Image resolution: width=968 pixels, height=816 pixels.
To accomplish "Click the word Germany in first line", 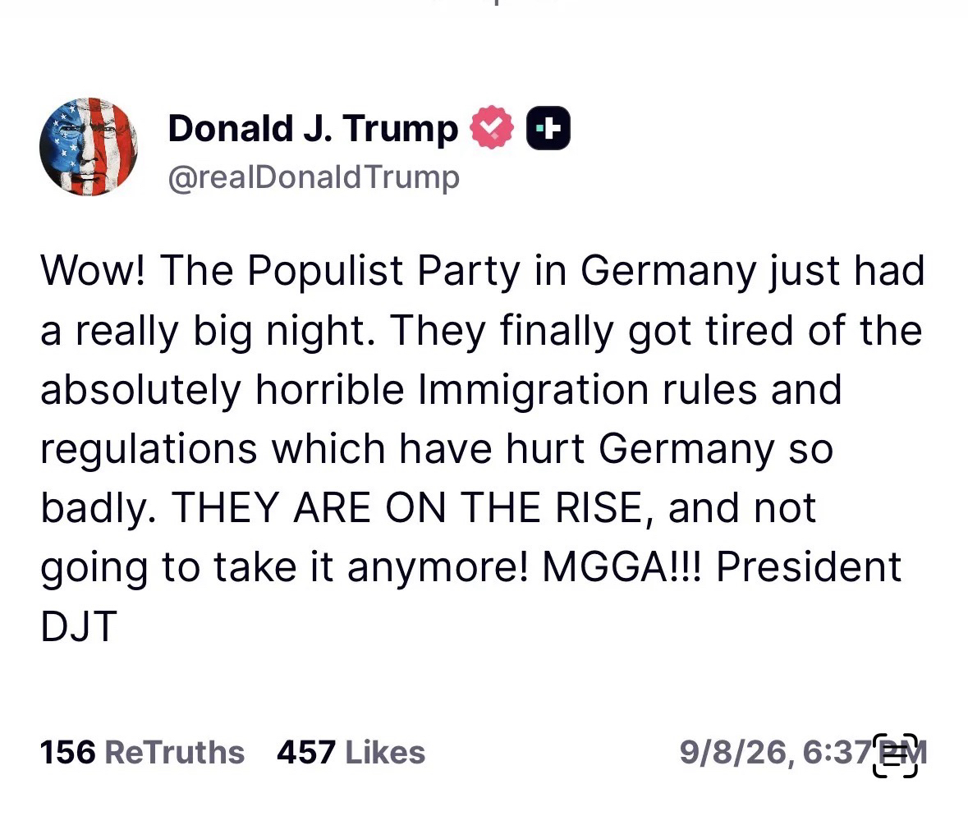I will click(668, 271).
